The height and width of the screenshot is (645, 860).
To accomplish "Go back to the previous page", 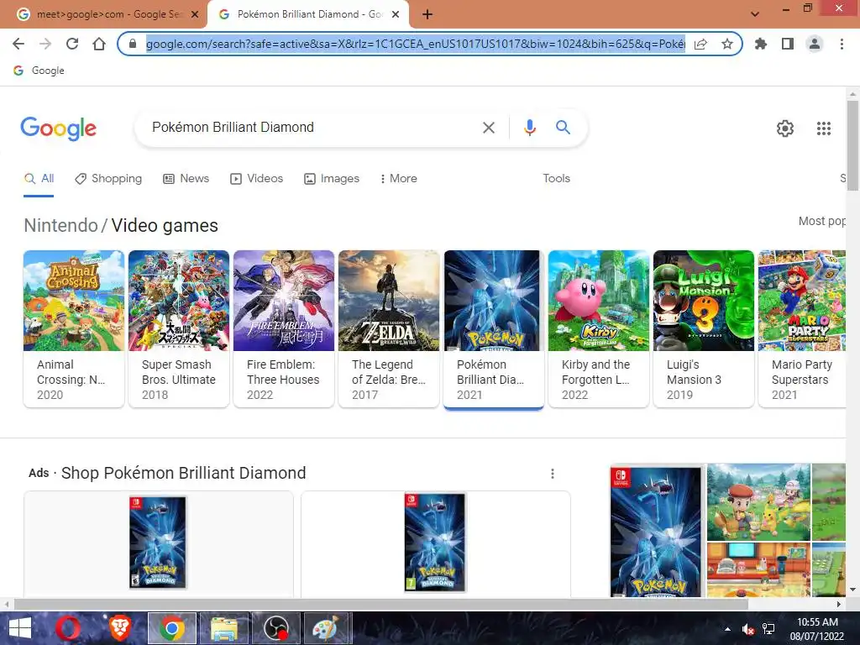I will [18, 44].
